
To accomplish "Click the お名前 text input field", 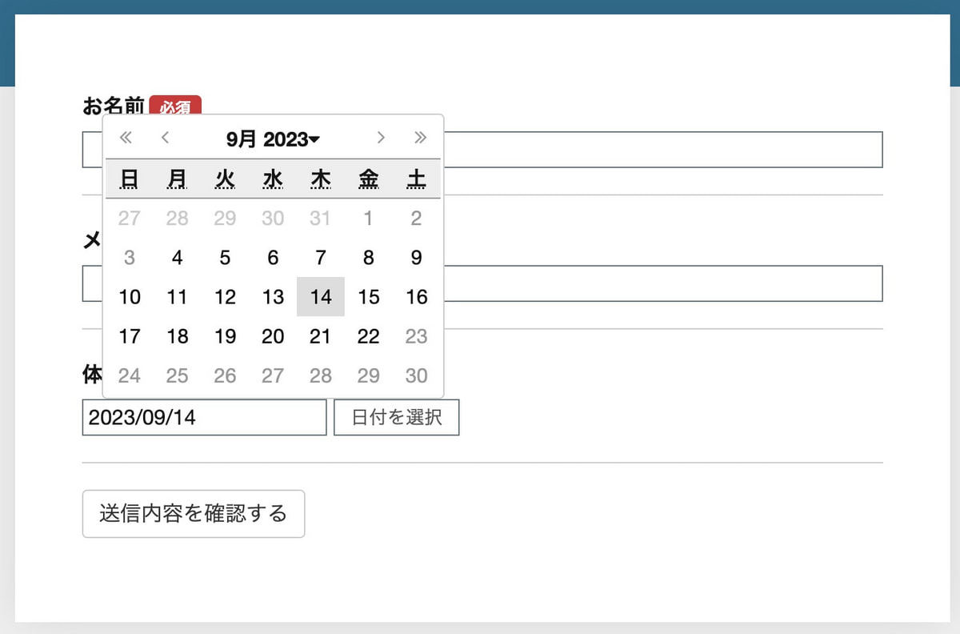I will pyautogui.click(x=662, y=150).
